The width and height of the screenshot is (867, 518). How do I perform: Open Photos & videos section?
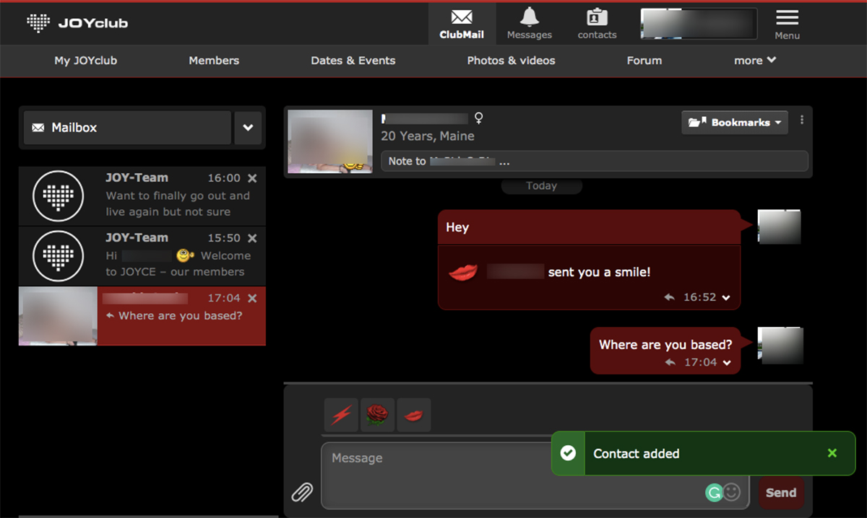click(511, 61)
